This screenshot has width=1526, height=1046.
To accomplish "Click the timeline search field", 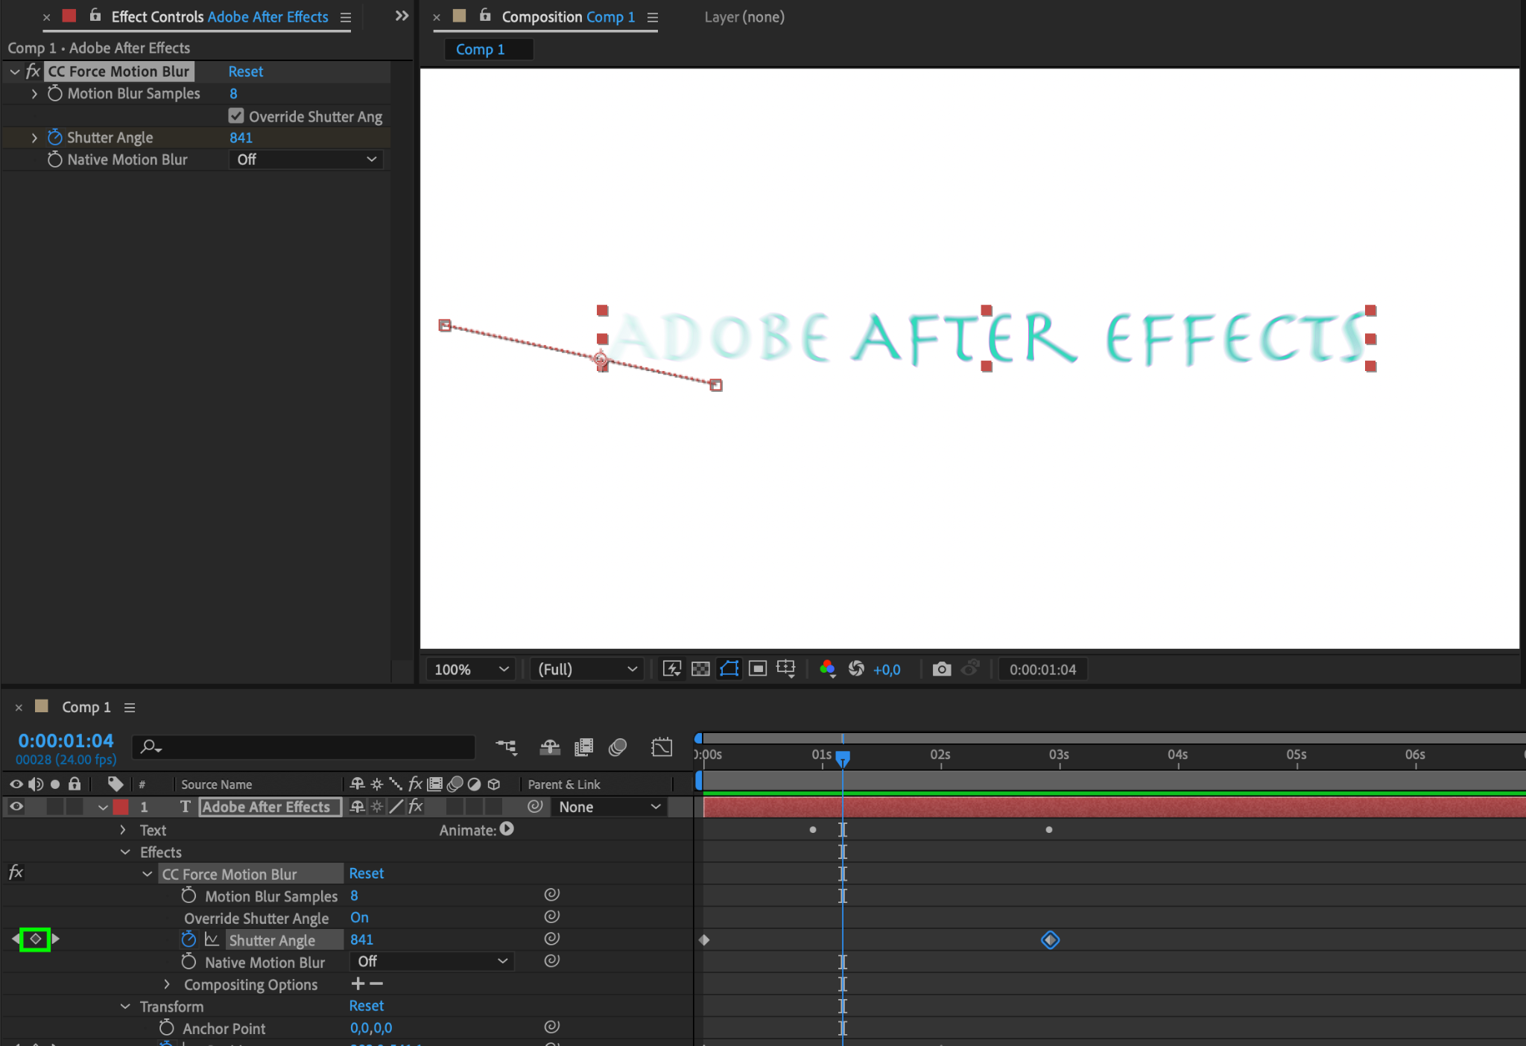I will click(x=303, y=746).
